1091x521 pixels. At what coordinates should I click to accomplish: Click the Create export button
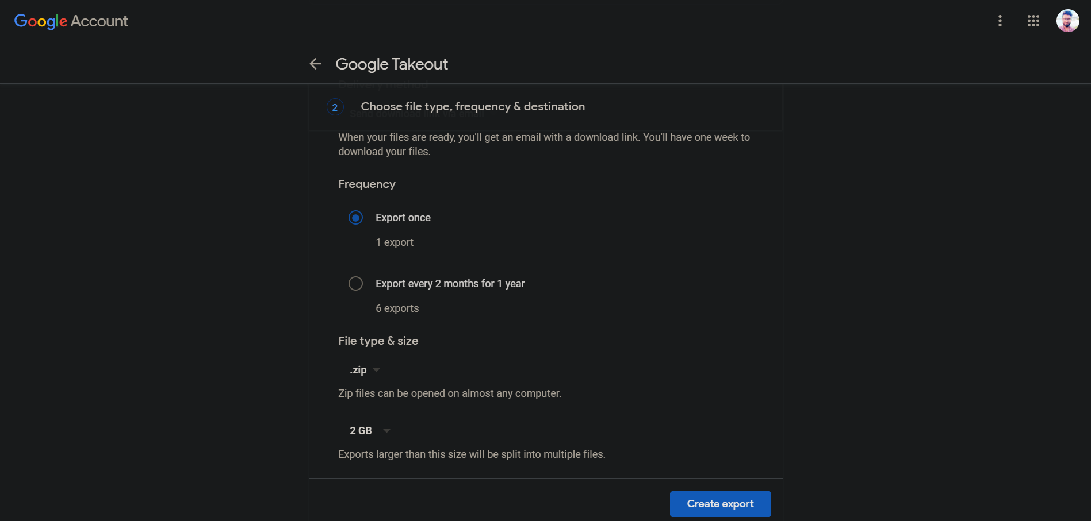click(x=720, y=504)
